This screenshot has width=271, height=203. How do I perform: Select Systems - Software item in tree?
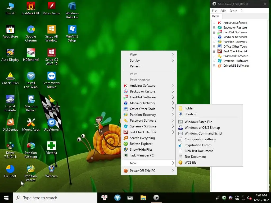(x=236, y=61)
